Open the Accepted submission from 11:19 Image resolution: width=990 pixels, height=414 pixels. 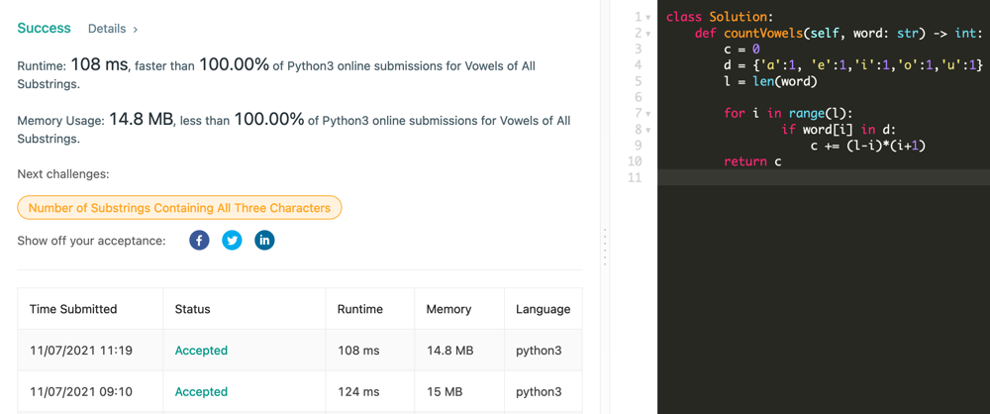click(201, 351)
